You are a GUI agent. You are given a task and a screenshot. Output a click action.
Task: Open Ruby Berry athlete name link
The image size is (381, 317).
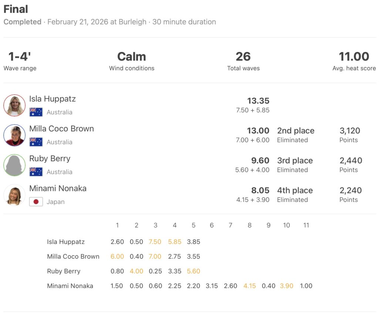[50, 158]
